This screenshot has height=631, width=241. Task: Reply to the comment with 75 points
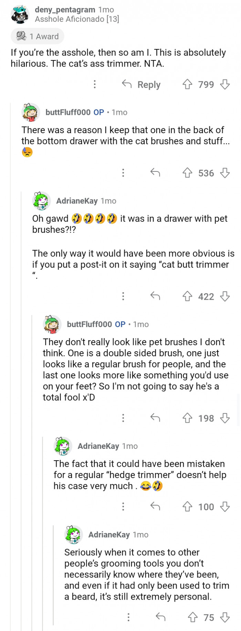[x=161, y=617]
